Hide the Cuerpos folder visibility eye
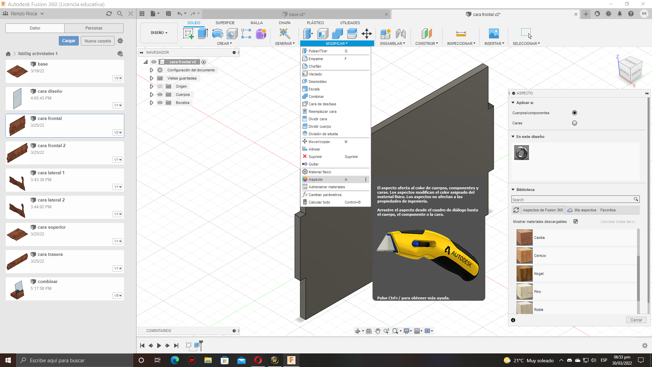The image size is (652, 367). point(160,94)
